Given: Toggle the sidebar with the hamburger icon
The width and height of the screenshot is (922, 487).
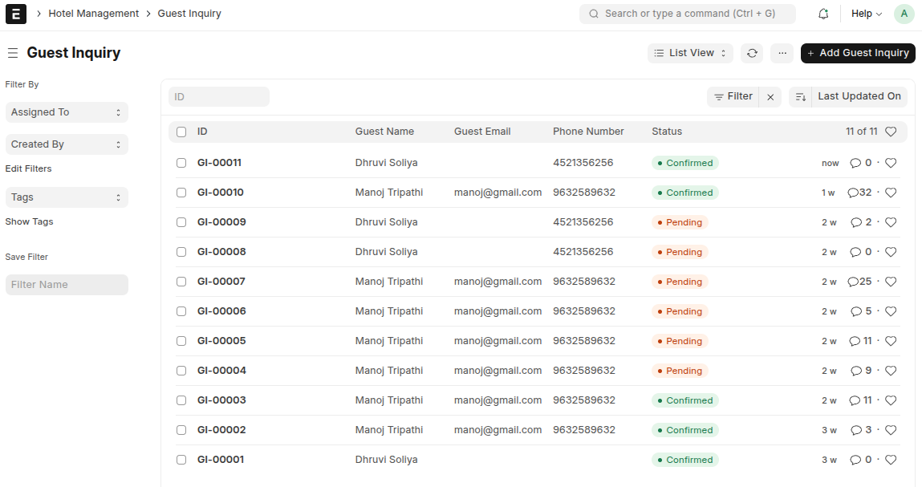Looking at the screenshot, I should [x=12, y=53].
